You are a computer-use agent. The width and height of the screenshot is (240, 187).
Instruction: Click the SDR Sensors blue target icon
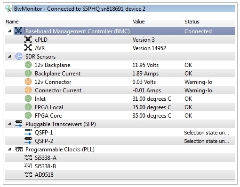(19, 56)
